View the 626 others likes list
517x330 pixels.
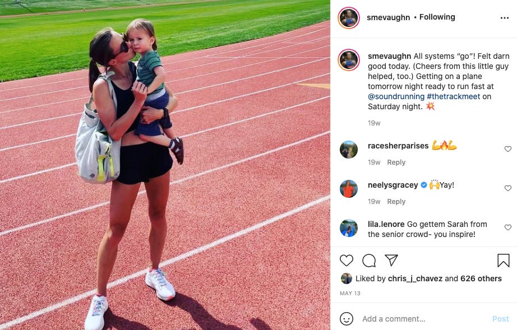click(x=481, y=278)
